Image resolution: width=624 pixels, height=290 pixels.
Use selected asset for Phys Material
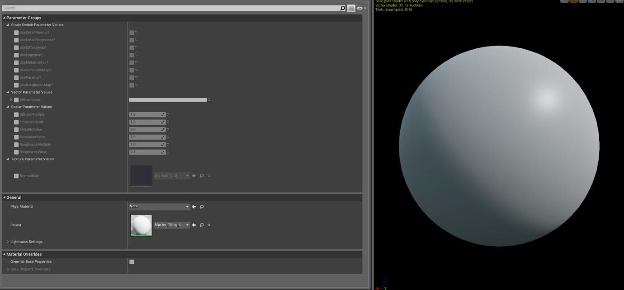point(194,207)
